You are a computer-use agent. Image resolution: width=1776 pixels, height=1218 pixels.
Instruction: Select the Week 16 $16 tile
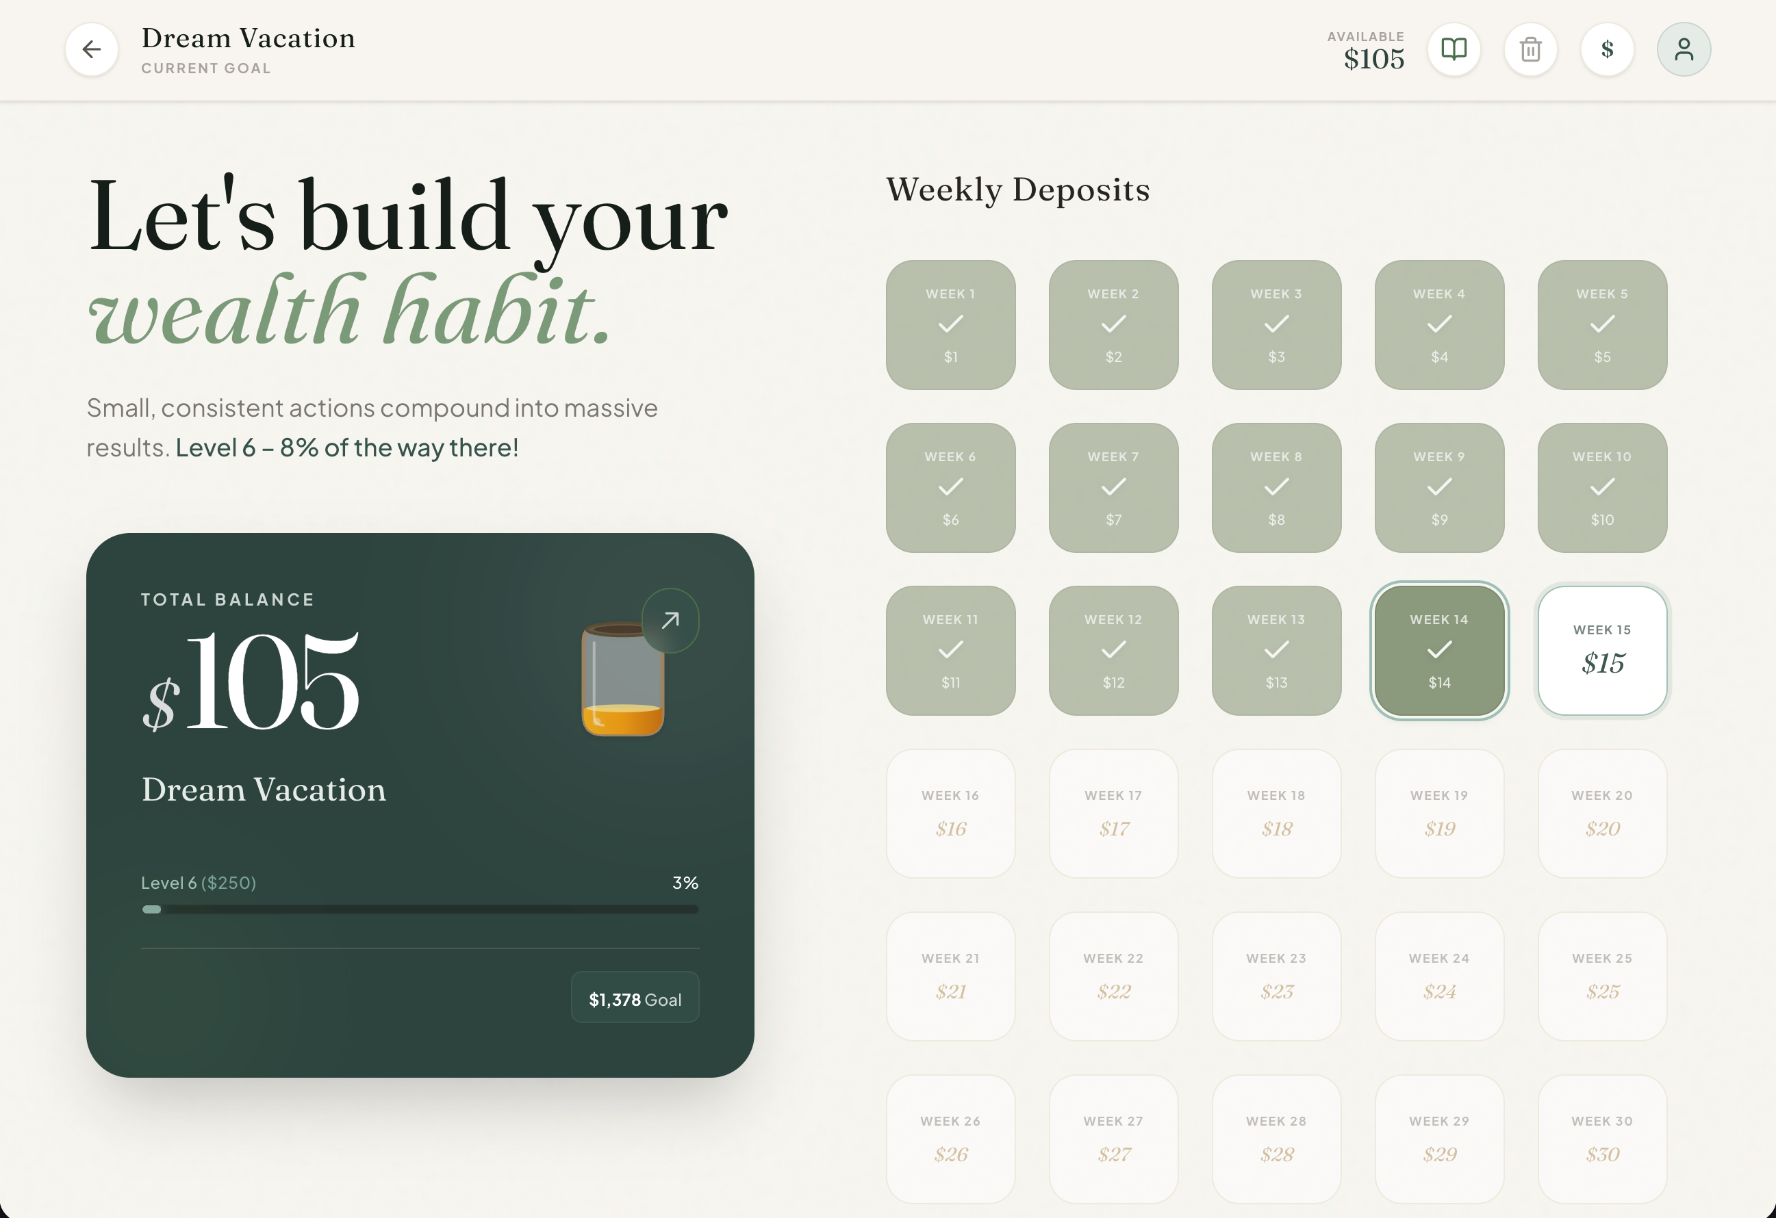(x=951, y=814)
